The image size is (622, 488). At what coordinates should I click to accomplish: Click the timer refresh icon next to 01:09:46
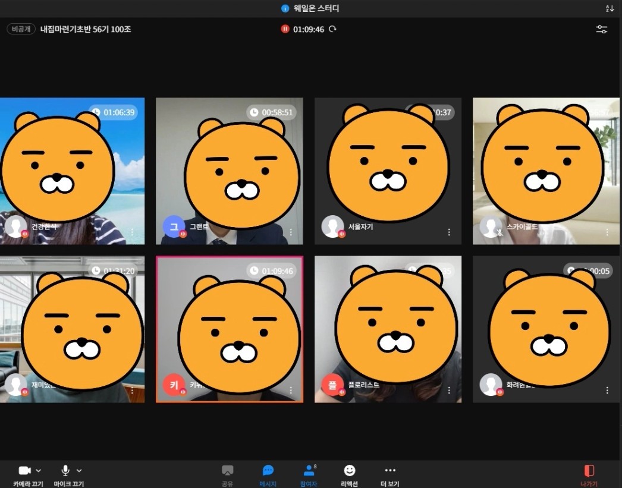[332, 29]
